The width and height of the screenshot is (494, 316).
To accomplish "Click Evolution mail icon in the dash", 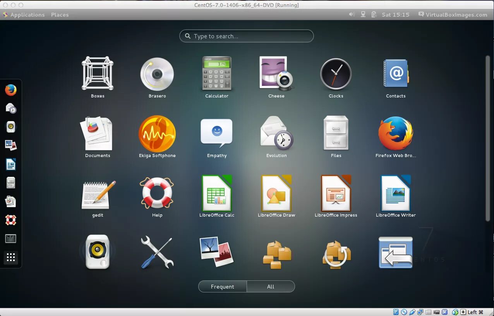I will [x=11, y=108].
